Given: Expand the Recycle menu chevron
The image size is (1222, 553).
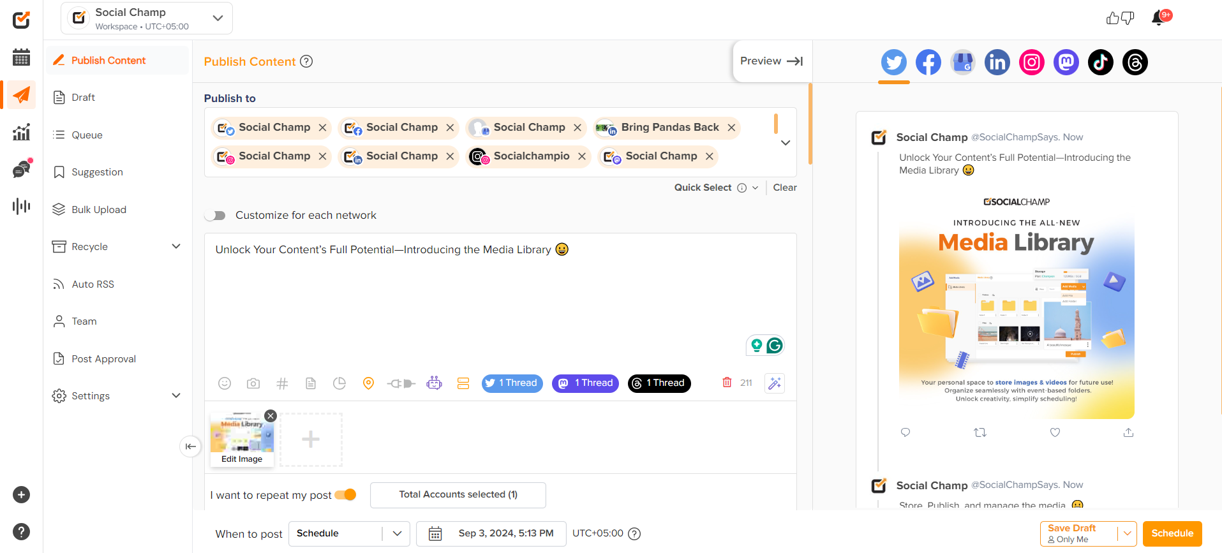Looking at the screenshot, I should (176, 247).
